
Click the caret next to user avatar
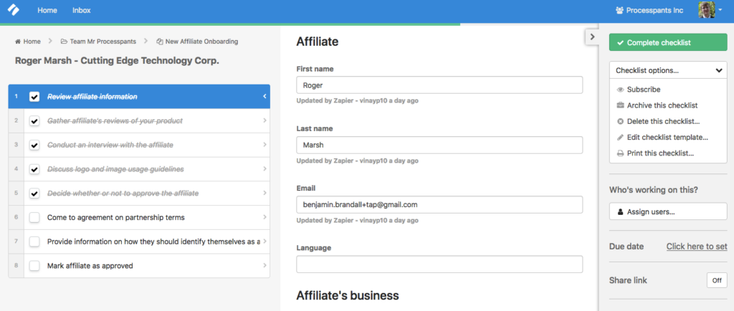click(720, 10)
